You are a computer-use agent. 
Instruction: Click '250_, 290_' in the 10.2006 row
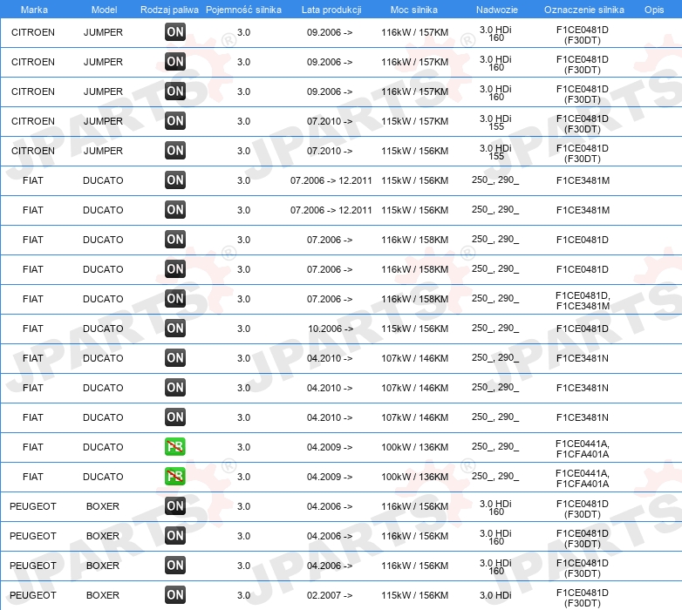click(x=495, y=329)
